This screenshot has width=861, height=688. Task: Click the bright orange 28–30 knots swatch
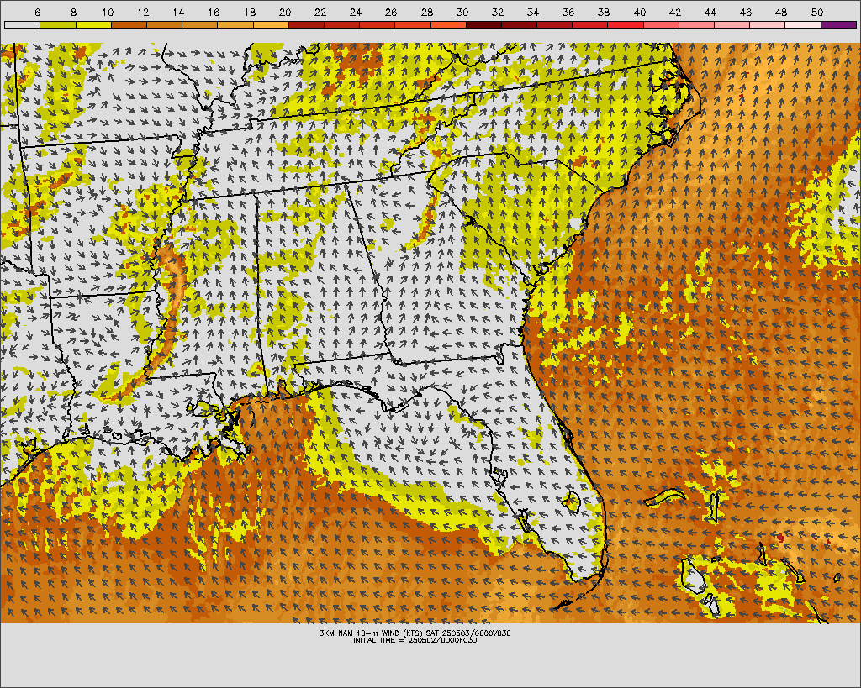click(448, 25)
